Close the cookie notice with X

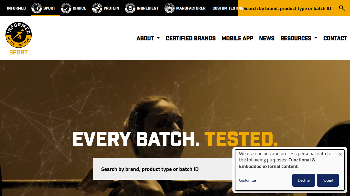coord(340,154)
